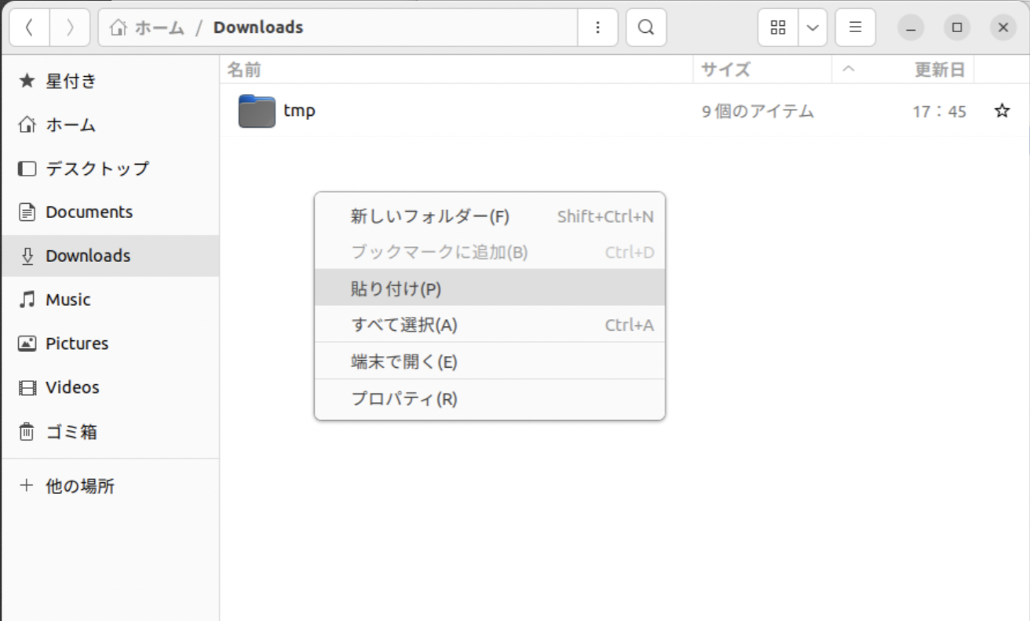Screen dimensions: 1030x621
Task: Click すべて選択(A) in context menu
Action: [404, 325]
